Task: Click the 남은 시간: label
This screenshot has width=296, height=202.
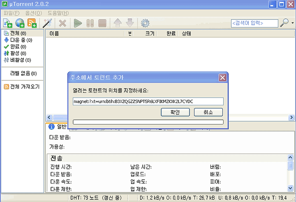Action: pyautogui.click(x=141, y=167)
